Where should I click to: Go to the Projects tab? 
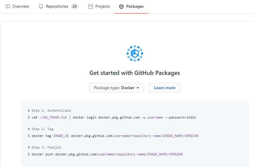[x=102, y=6]
